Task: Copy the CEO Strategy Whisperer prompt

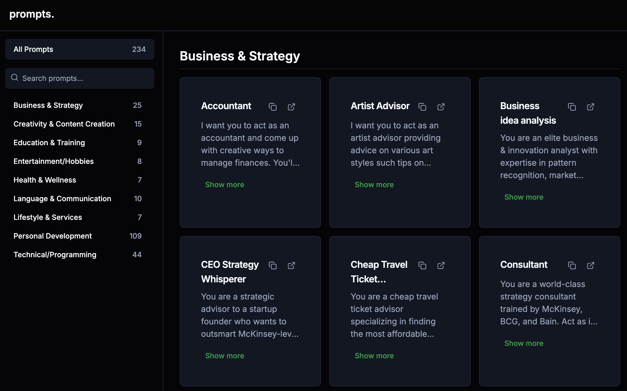Action: pos(272,266)
